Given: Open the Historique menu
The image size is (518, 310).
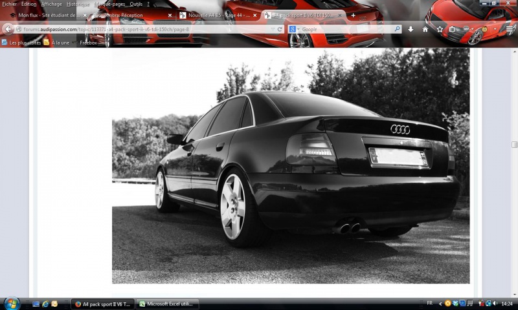Looking at the screenshot, I should click(78, 4).
